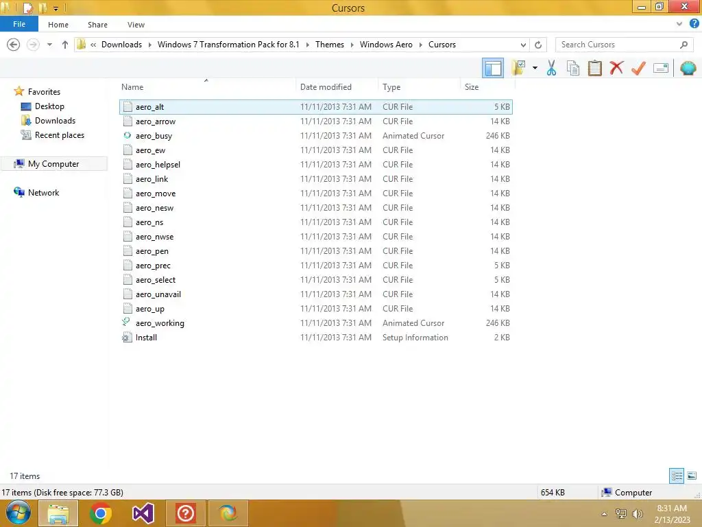The width and height of the screenshot is (702, 527).
Task: Go back with the Back arrow
Action: [14, 45]
